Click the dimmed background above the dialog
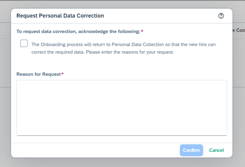Viewport: 245px width, 167px height. pyautogui.click(x=122, y=4)
